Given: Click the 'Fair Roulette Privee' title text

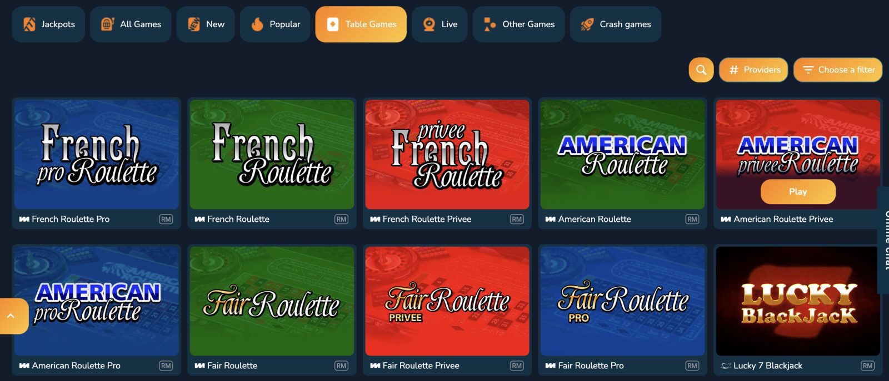Looking at the screenshot, I should (421, 366).
